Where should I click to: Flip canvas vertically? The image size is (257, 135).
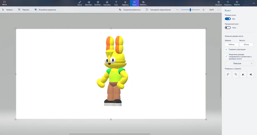pyautogui.click(x=250, y=74)
